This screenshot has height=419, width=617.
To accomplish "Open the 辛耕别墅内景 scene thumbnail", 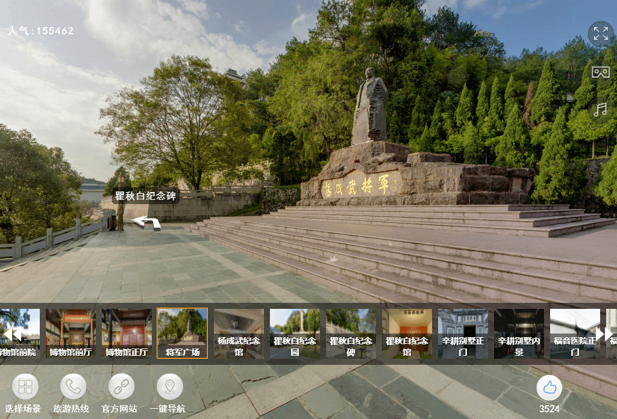I will point(519,334).
